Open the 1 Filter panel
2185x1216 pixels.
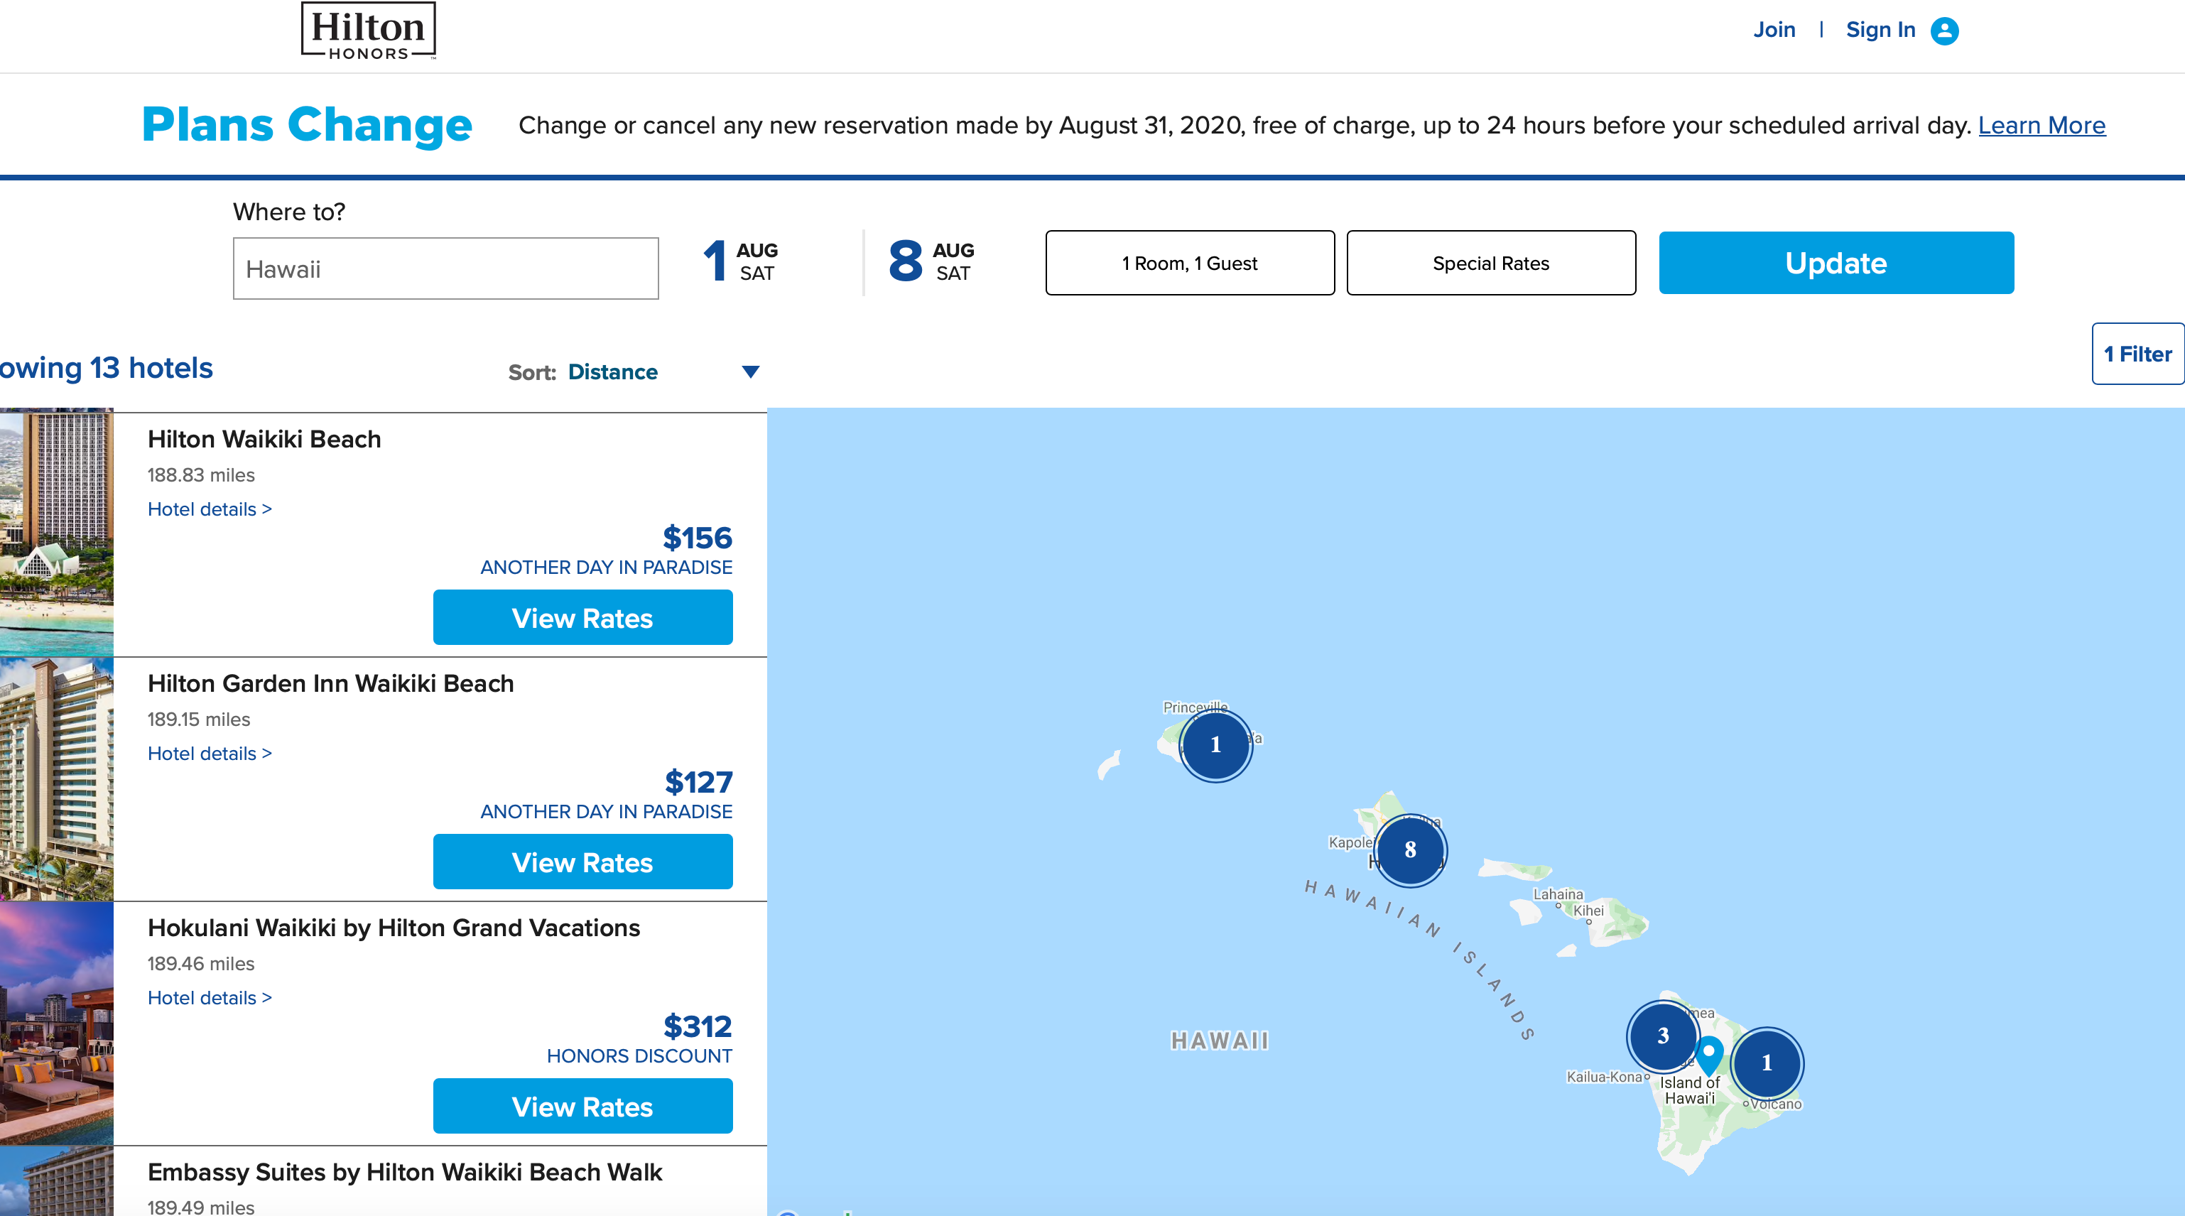(2137, 354)
